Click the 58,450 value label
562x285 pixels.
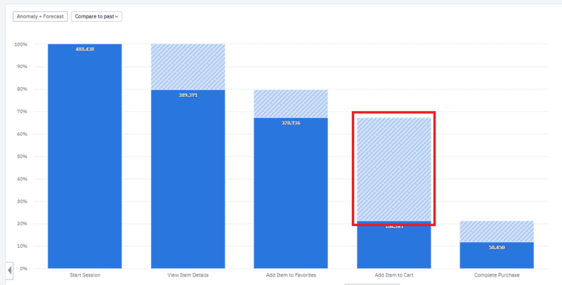(x=496, y=247)
